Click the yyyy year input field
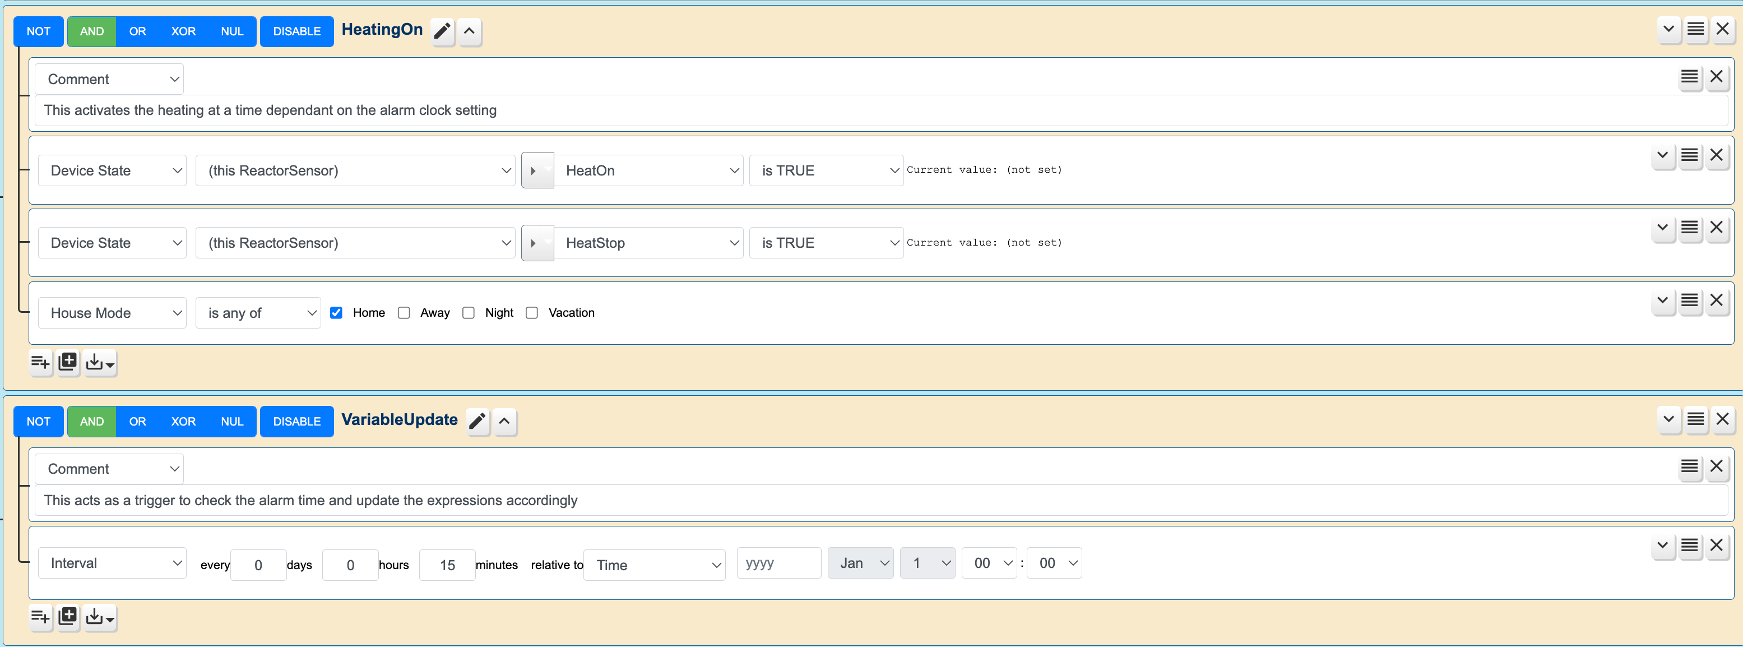 click(x=778, y=563)
